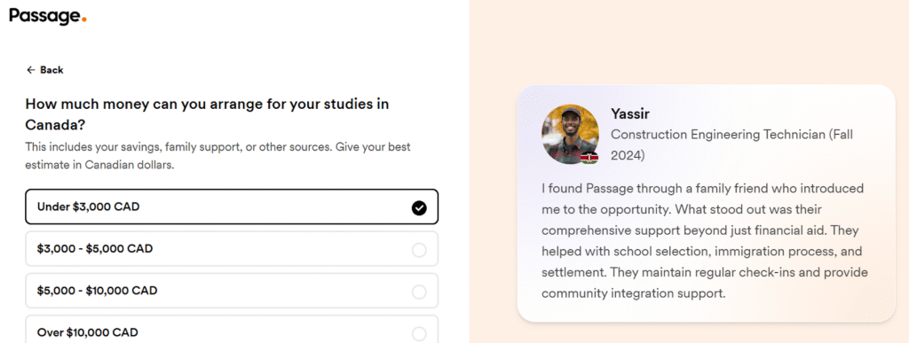Click the Passage logo

(x=48, y=16)
